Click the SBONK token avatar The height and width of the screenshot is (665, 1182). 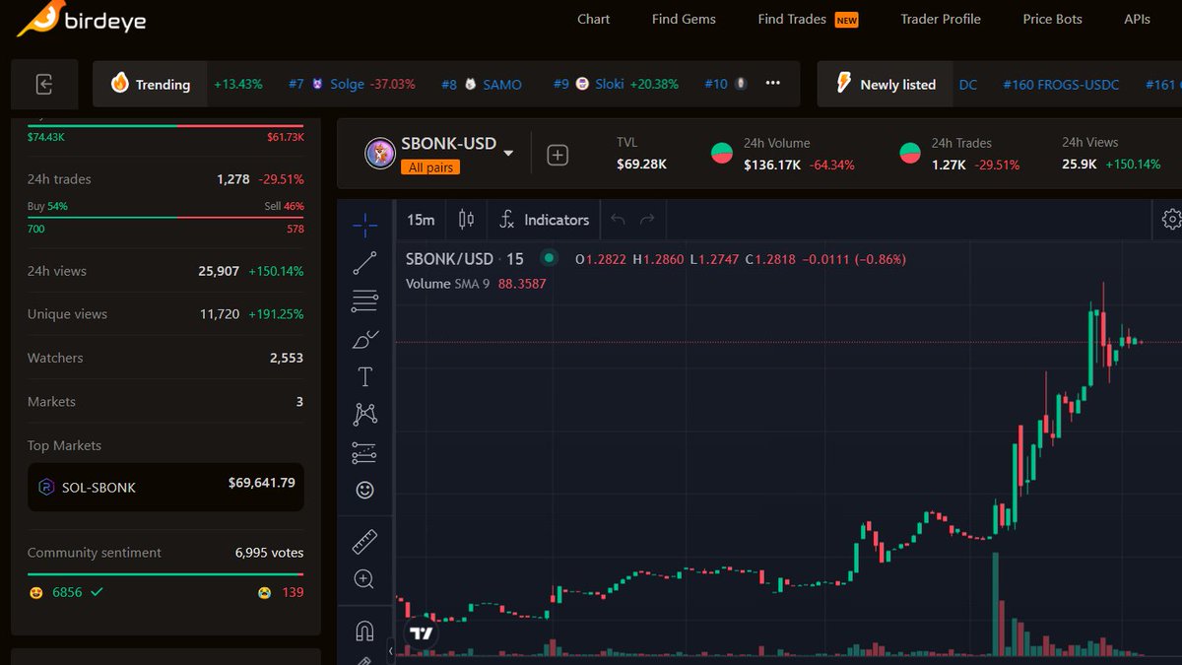(380, 154)
